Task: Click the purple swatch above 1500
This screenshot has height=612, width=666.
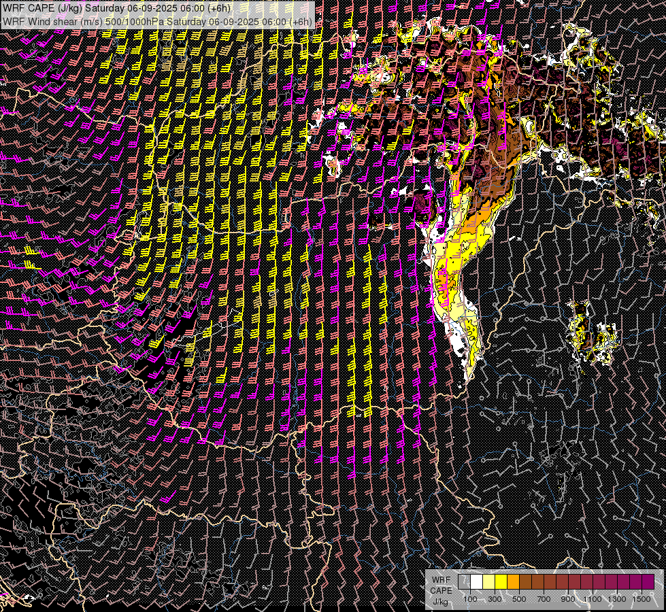Action: 648,582
